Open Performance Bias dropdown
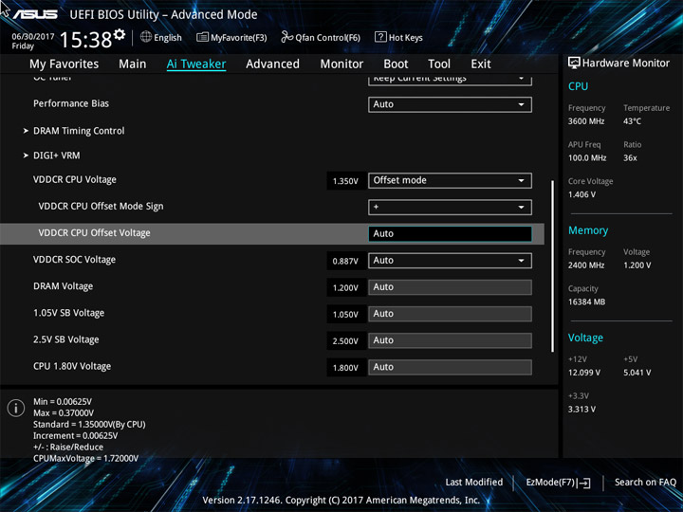Image resolution: width=683 pixels, height=512 pixels. [x=450, y=104]
